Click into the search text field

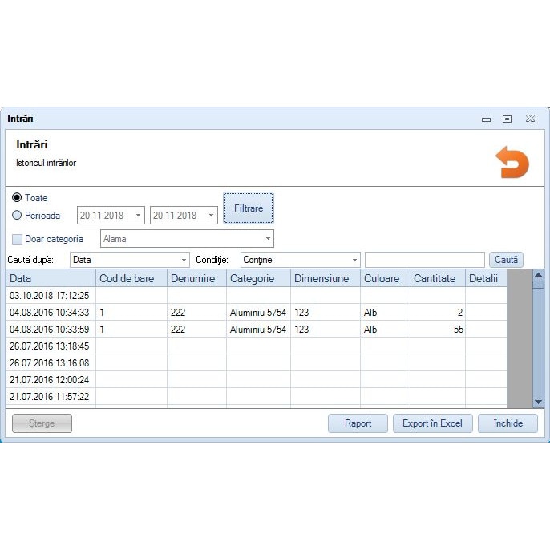tap(424, 260)
